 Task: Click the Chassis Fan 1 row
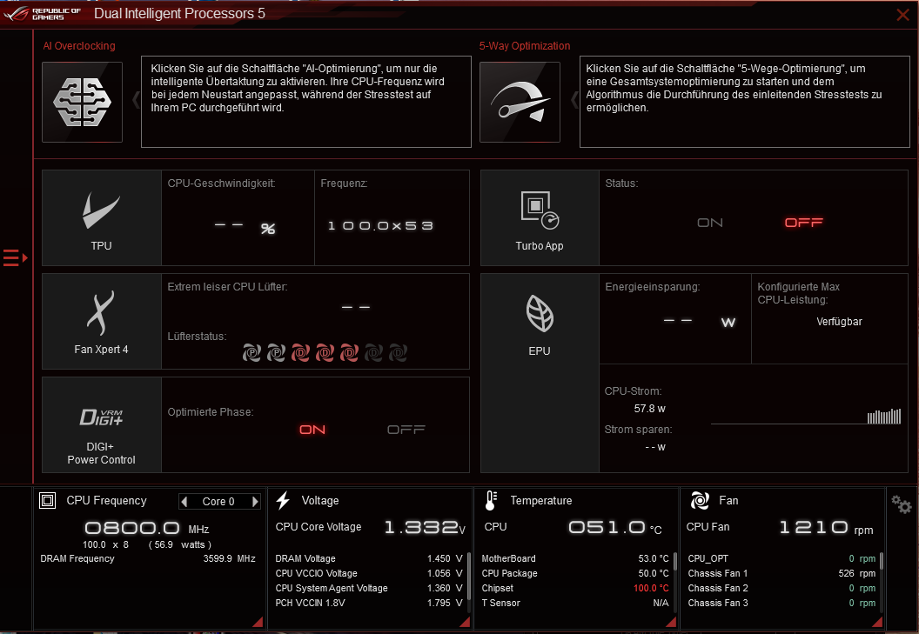781,573
